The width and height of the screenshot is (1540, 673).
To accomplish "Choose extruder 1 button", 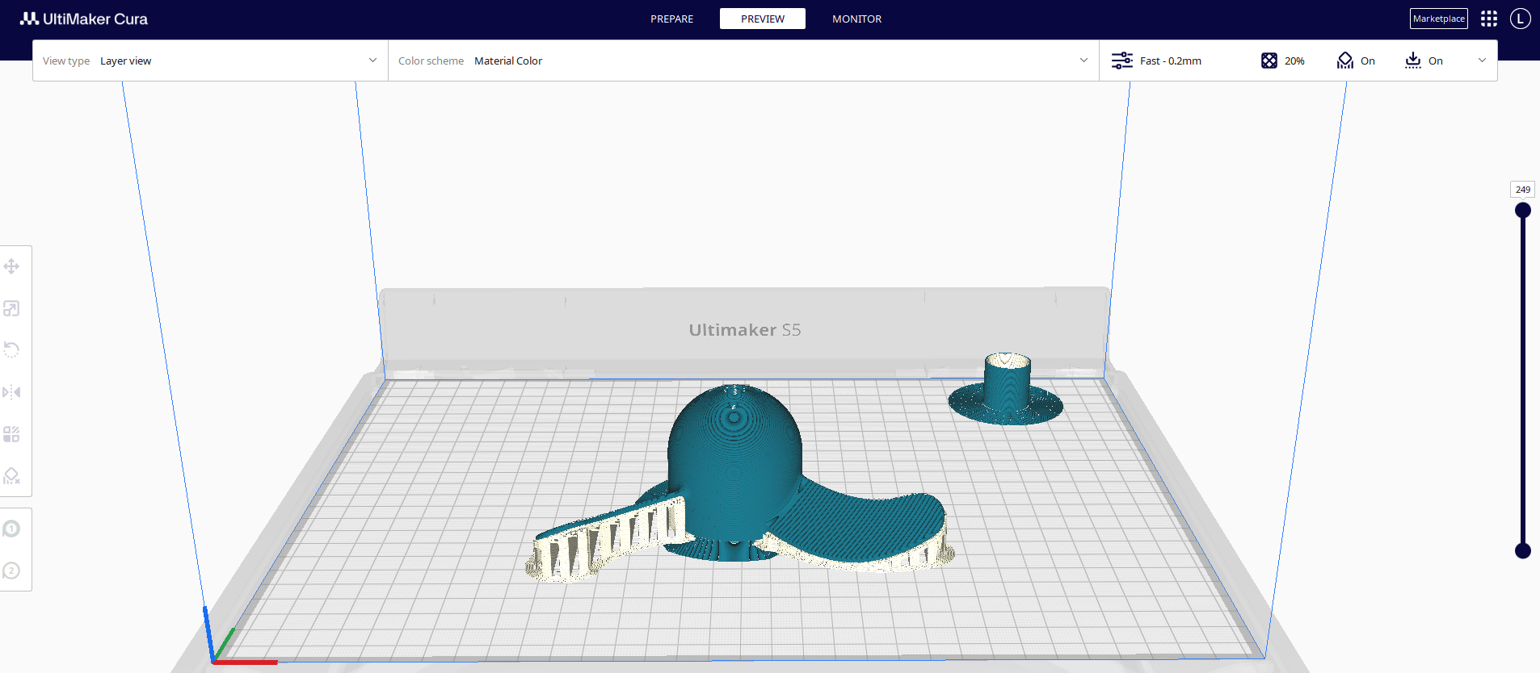I will [x=11, y=529].
